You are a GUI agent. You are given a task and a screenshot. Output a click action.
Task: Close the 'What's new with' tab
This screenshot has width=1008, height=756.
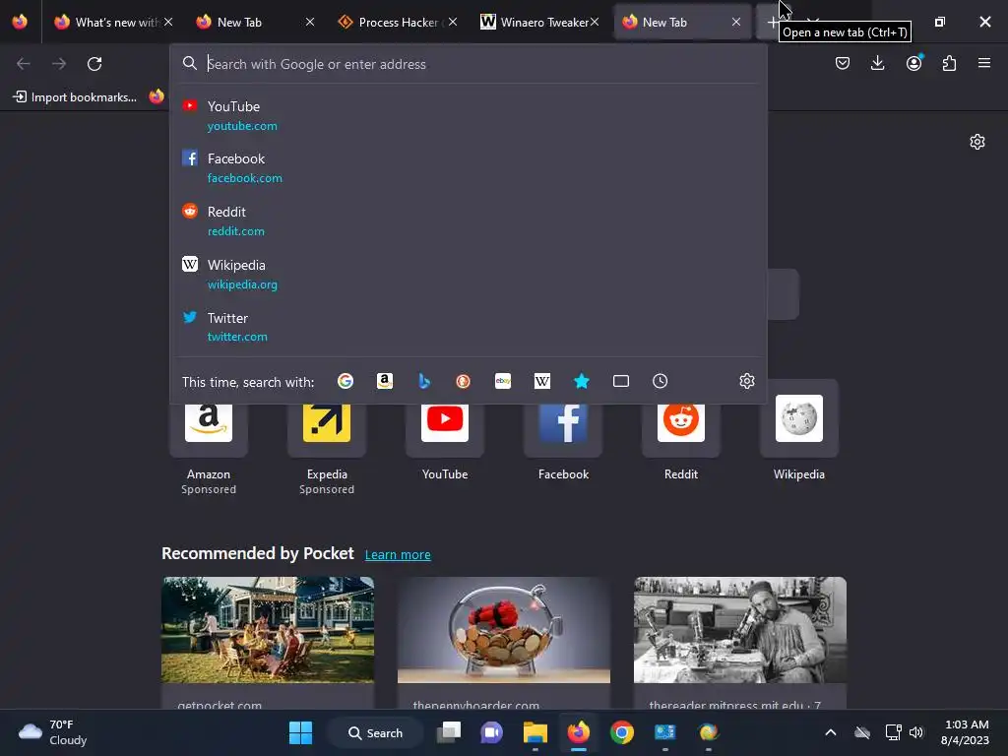coord(167,22)
